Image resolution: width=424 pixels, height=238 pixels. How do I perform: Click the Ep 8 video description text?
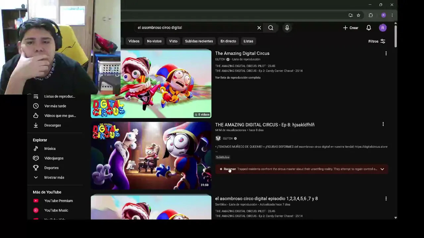click(x=301, y=147)
